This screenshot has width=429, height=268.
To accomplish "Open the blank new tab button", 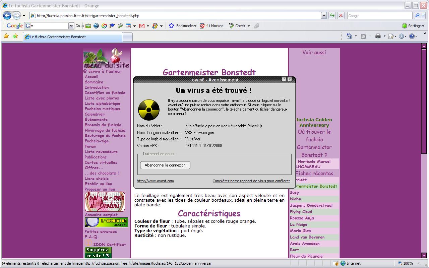I will (x=128, y=37).
